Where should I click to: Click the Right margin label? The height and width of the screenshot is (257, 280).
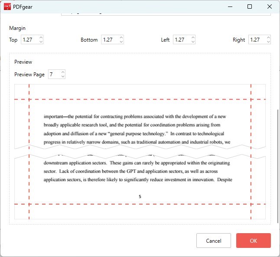239,40
